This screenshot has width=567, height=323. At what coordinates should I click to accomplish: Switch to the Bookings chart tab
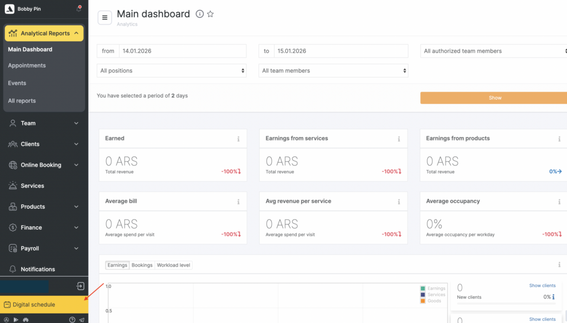(142, 265)
